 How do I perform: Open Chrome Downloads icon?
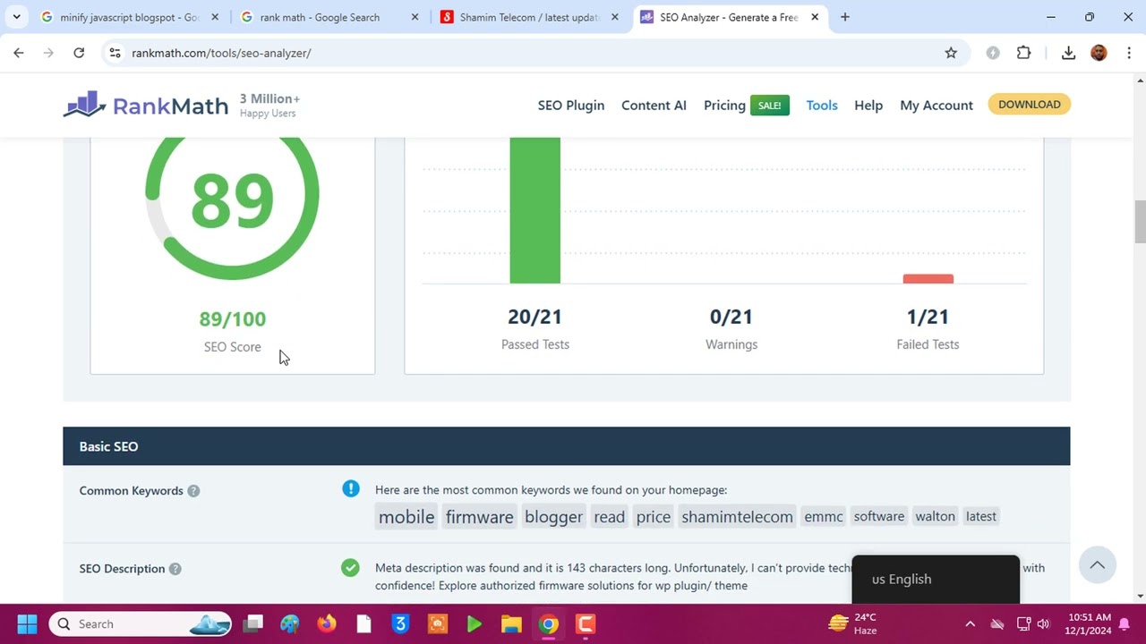[1068, 53]
